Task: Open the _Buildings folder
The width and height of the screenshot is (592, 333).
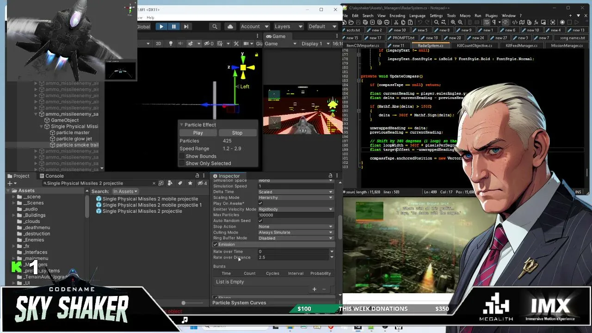Action: pyautogui.click(x=35, y=215)
